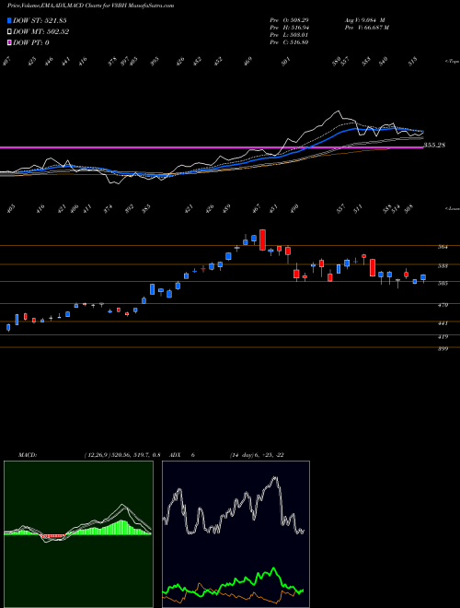Click the 419 price axis label
460x608 pixels.
[443, 337]
